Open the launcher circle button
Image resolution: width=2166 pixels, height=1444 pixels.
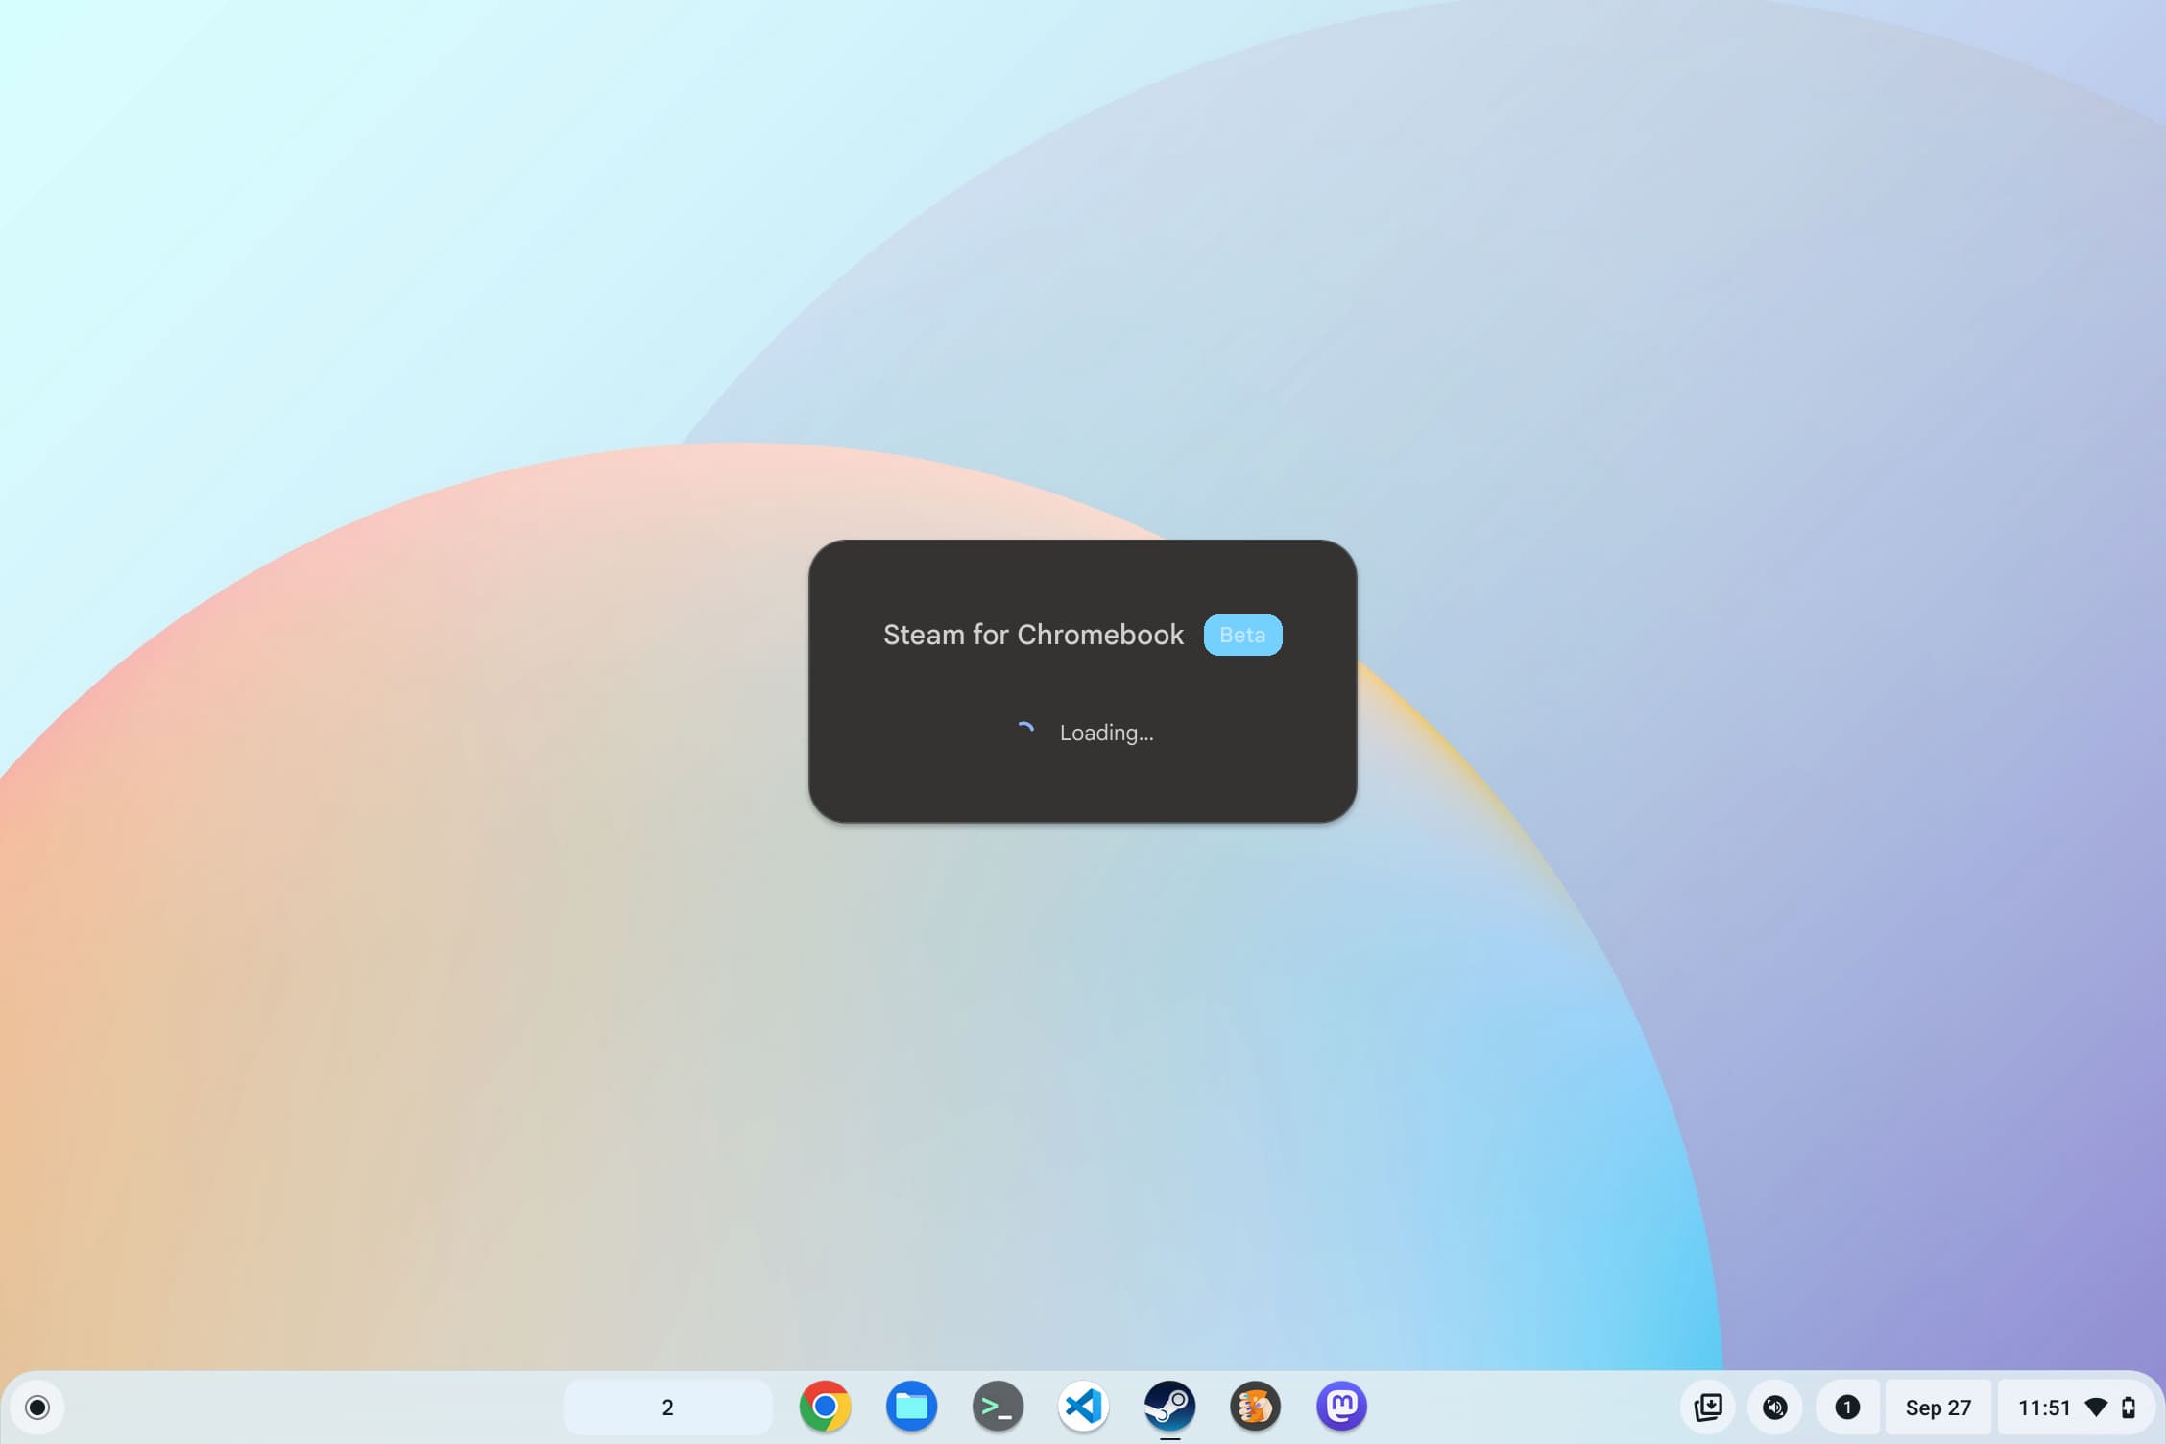click(x=37, y=1408)
